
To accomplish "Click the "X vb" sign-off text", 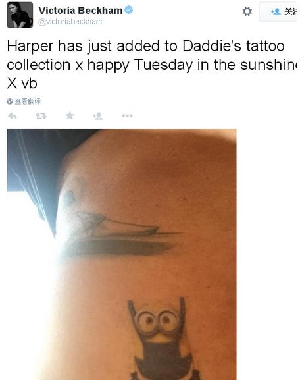I will 22,84.
